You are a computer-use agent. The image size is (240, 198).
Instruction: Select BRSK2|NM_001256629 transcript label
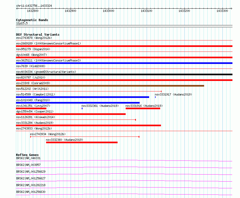tap(31, 172)
